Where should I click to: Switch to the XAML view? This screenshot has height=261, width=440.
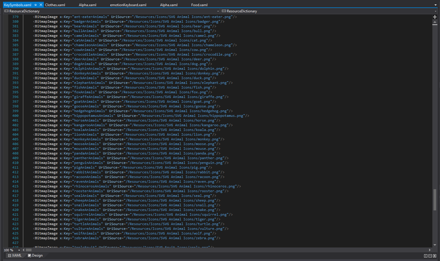pos(15,255)
